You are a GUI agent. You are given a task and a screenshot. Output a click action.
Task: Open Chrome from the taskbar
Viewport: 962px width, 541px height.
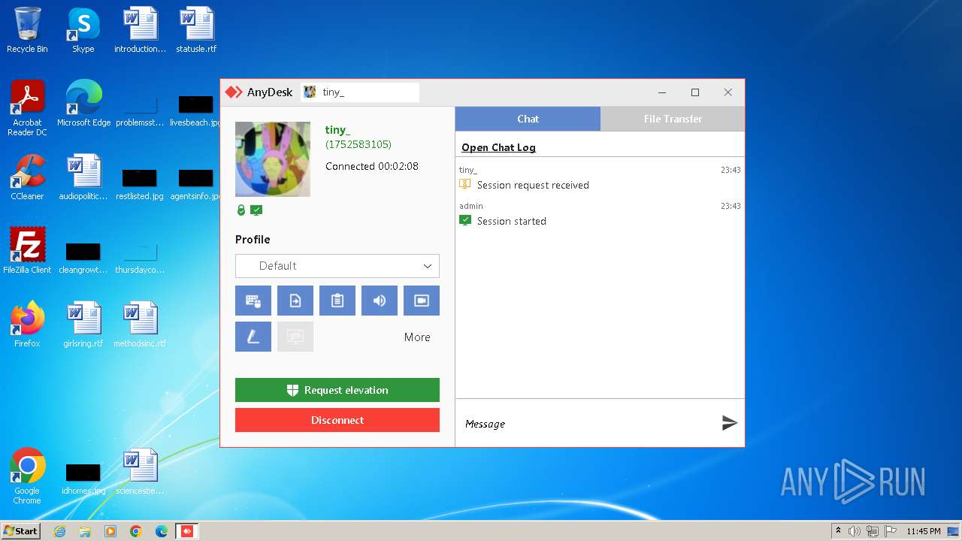tap(136, 531)
